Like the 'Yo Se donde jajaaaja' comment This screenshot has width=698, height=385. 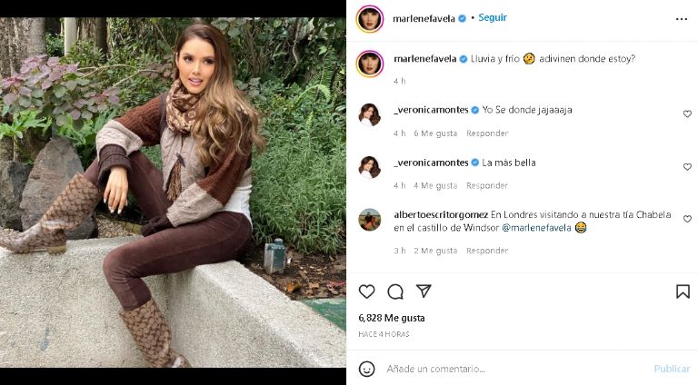point(687,114)
